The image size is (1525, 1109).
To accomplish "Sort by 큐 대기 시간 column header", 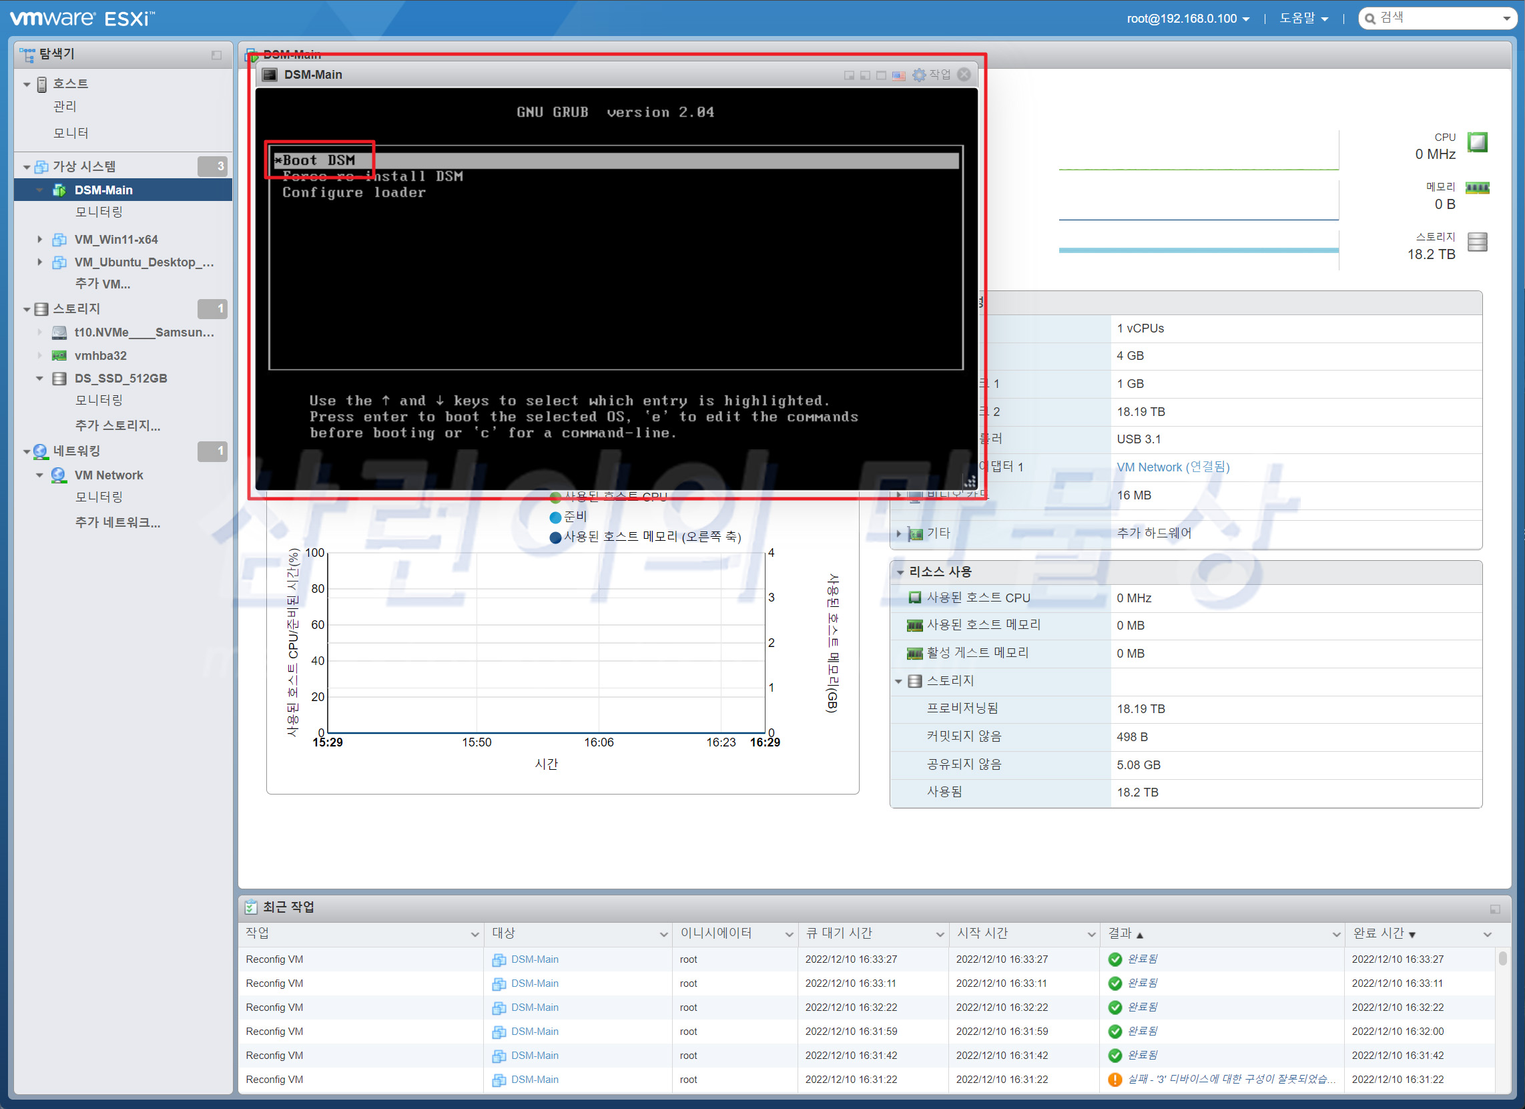I will pos(838,933).
